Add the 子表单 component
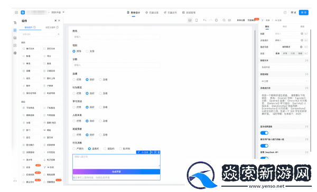This screenshot has height=192, width=317. point(52,86)
